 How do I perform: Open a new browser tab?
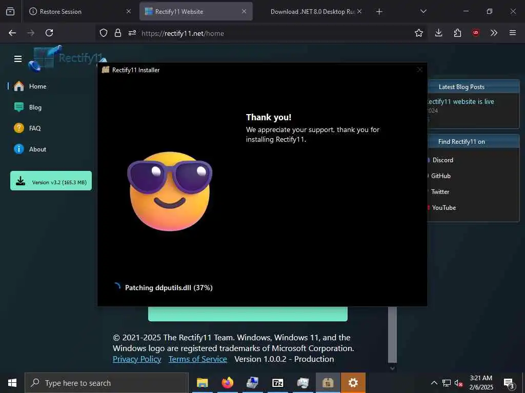[x=379, y=12]
